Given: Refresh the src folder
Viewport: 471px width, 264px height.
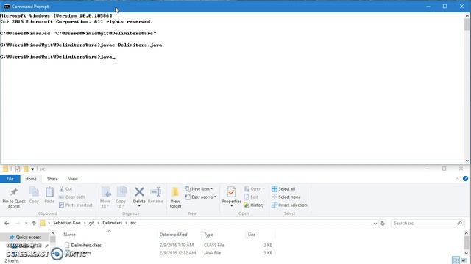Looking at the screenshot, I should (383, 224).
